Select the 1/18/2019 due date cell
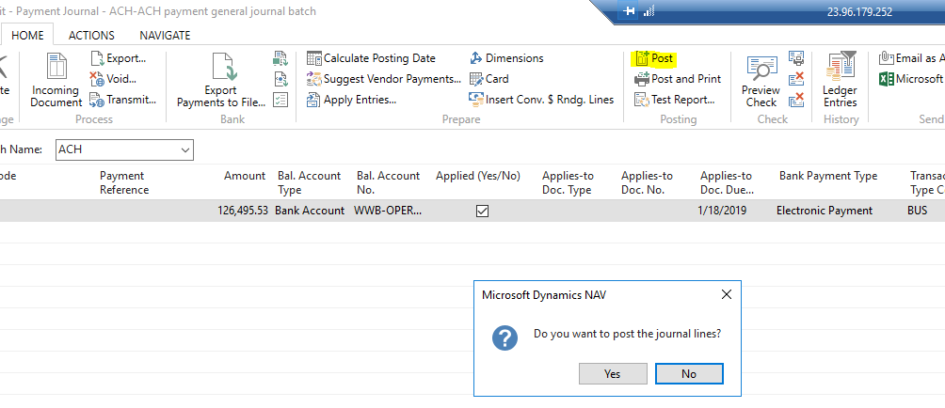 722,211
